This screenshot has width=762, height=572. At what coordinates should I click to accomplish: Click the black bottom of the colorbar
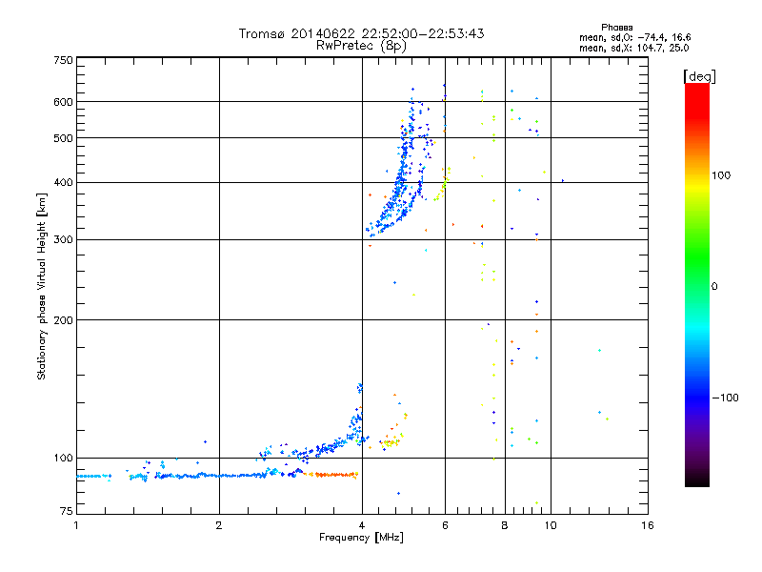tap(697, 480)
